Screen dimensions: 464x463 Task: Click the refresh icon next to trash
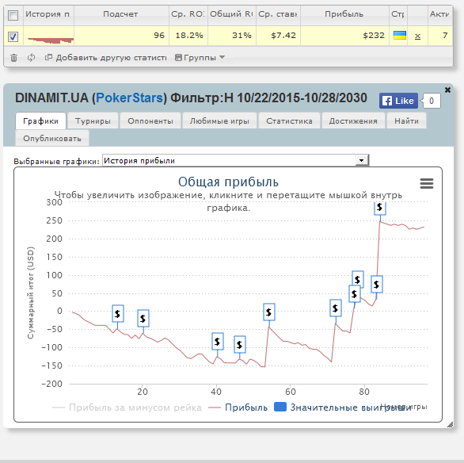(31, 57)
